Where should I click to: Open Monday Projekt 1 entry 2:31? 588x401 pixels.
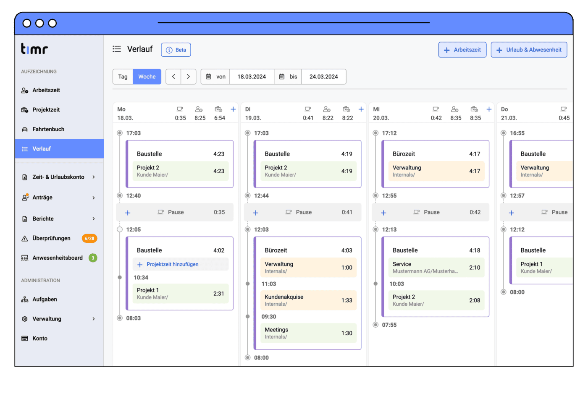tap(181, 294)
